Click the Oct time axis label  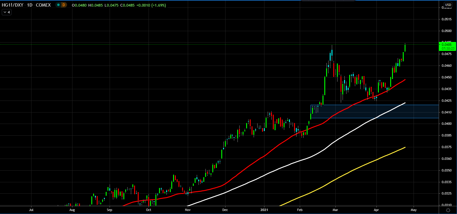tap(149, 210)
